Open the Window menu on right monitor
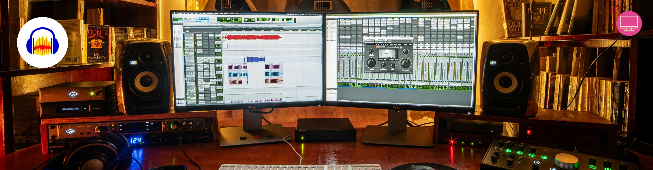The height and width of the screenshot is (170, 653). tap(375, 15)
